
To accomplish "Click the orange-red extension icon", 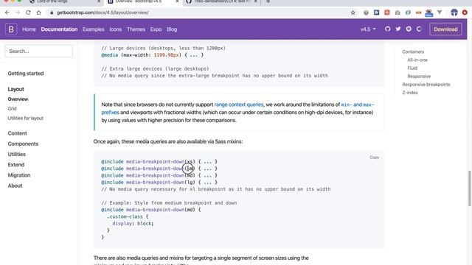I will (x=386, y=13).
